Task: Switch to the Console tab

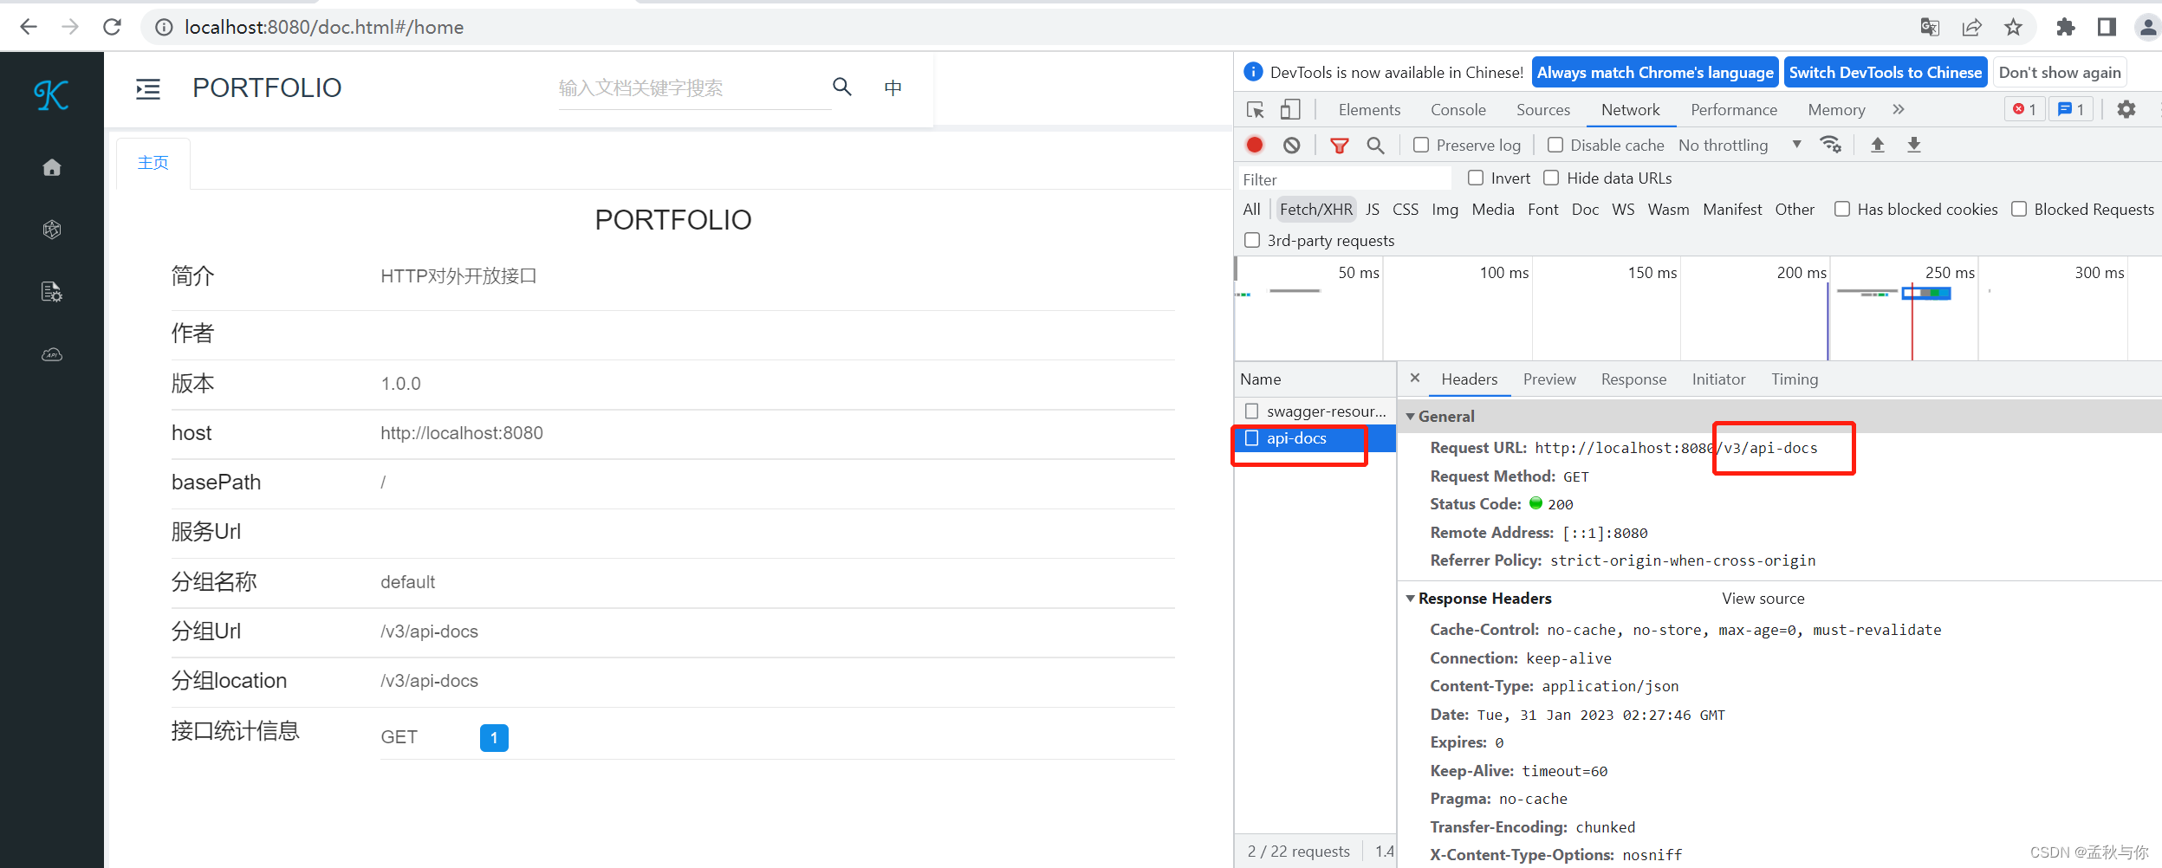Action: click(1458, 110)
